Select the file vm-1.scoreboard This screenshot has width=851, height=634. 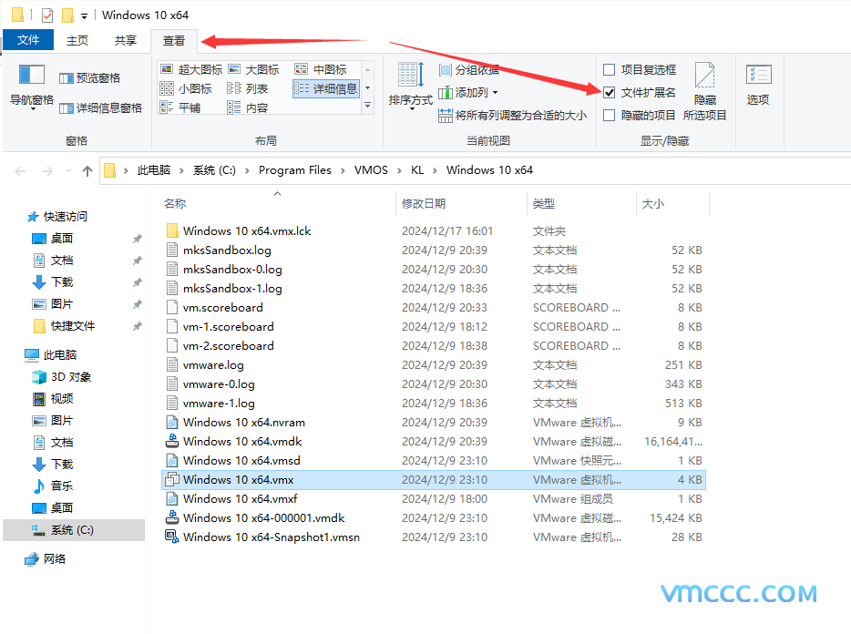point(228,327)
